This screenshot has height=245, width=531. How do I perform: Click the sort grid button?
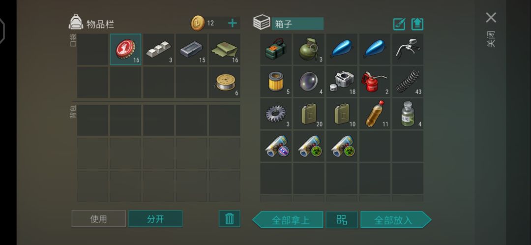click(342, 219)
